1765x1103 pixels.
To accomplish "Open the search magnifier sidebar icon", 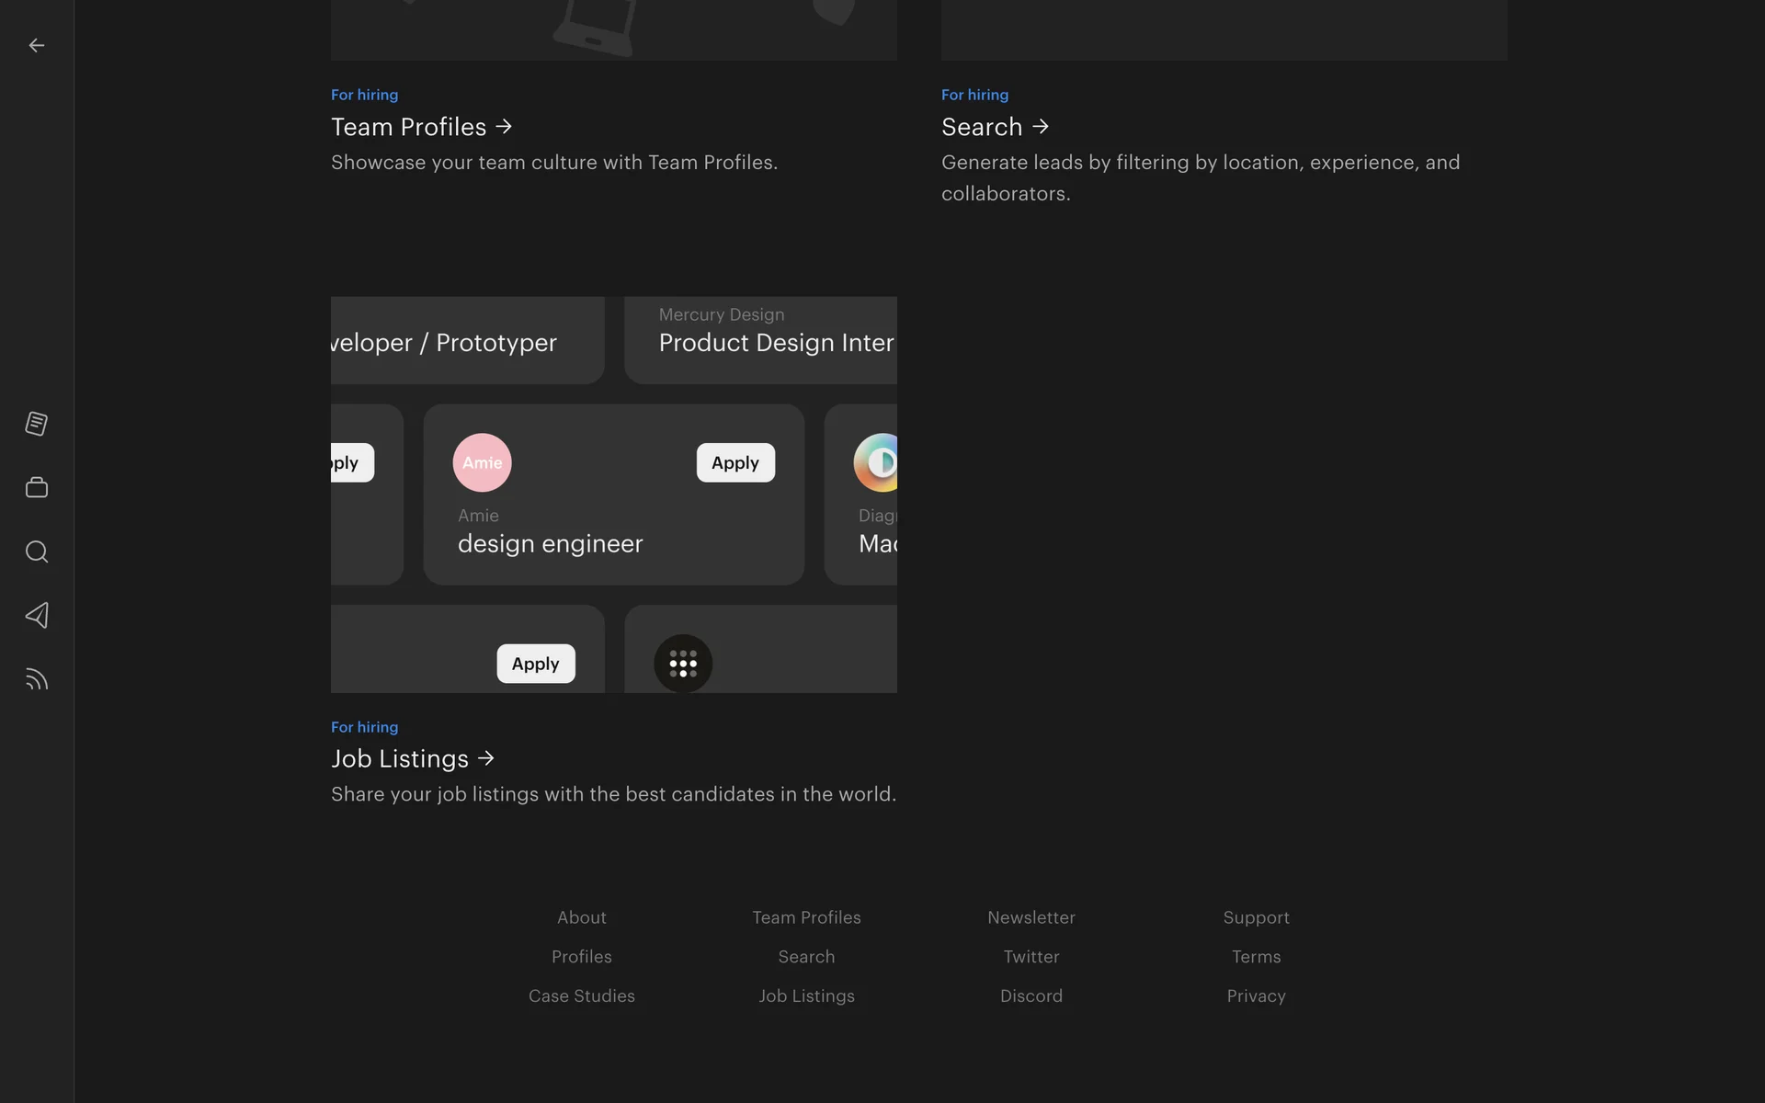I will click(37, 551).
